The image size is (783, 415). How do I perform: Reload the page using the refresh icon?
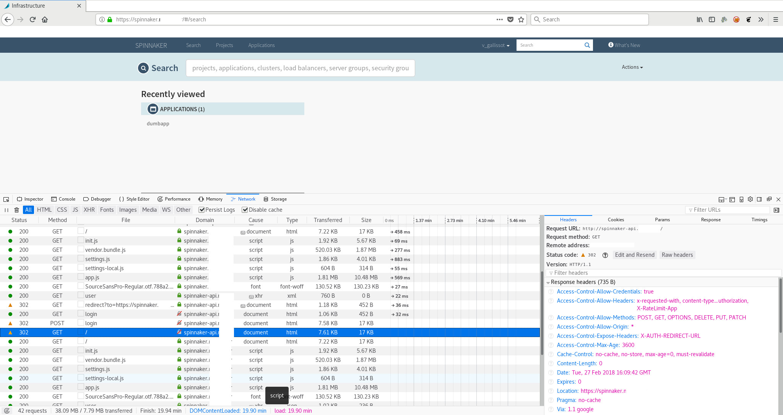(x=32, y=19)
